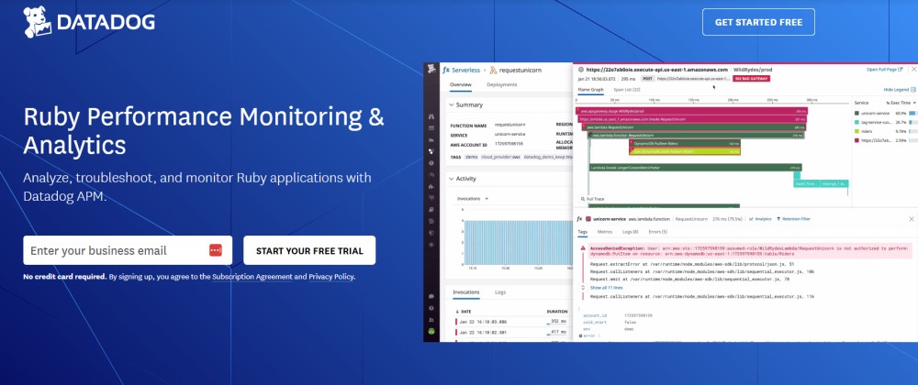This screenshot has width=918, height=385.
Task: Close the unicorn-service span details panel
Action: tap(911, 219)
